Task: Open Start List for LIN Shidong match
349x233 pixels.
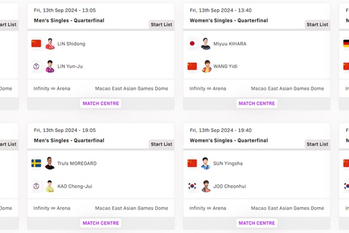Action: [162, 25]
